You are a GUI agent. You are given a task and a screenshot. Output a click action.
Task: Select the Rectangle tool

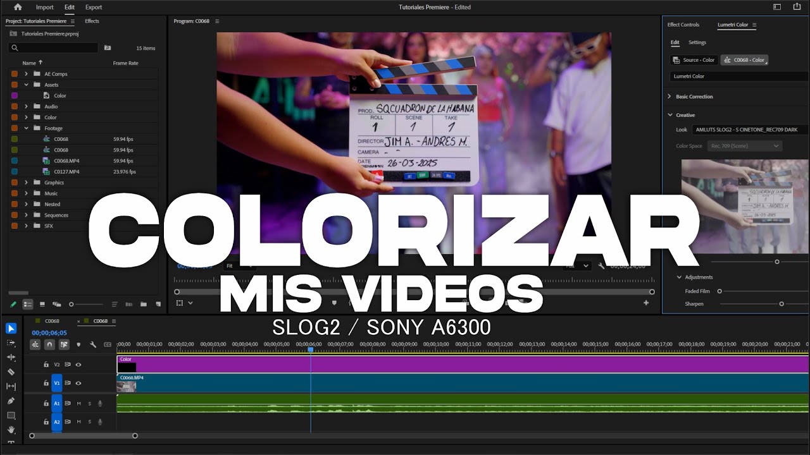pyautogui.click(x=11, y=415)
